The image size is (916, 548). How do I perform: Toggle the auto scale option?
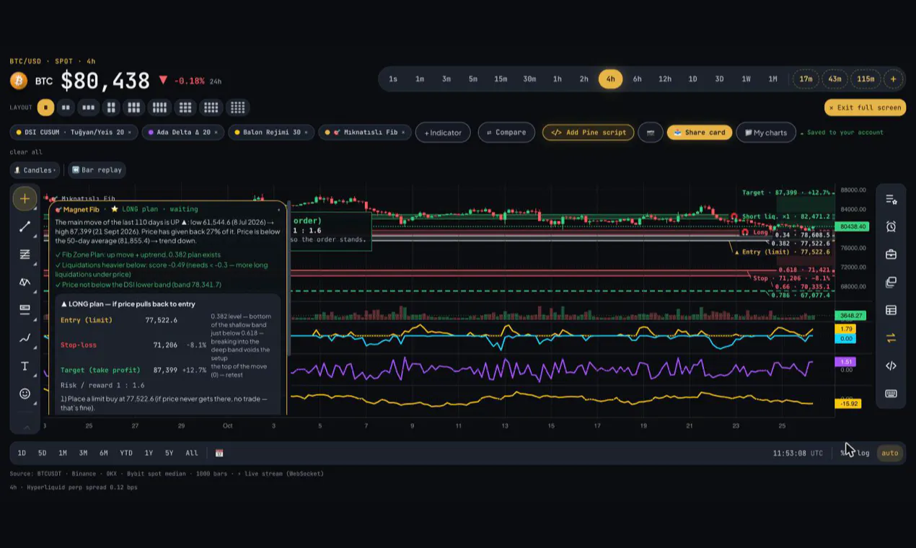[890, 453]
